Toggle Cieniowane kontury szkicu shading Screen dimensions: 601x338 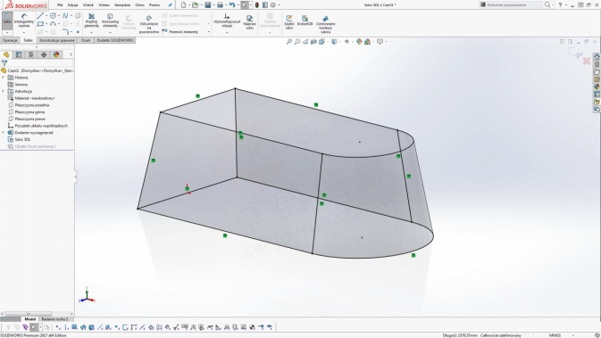click(x=325, y=24)
